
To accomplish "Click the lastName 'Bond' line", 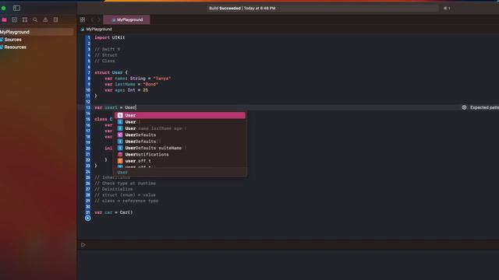I will (x=131, y=85).
